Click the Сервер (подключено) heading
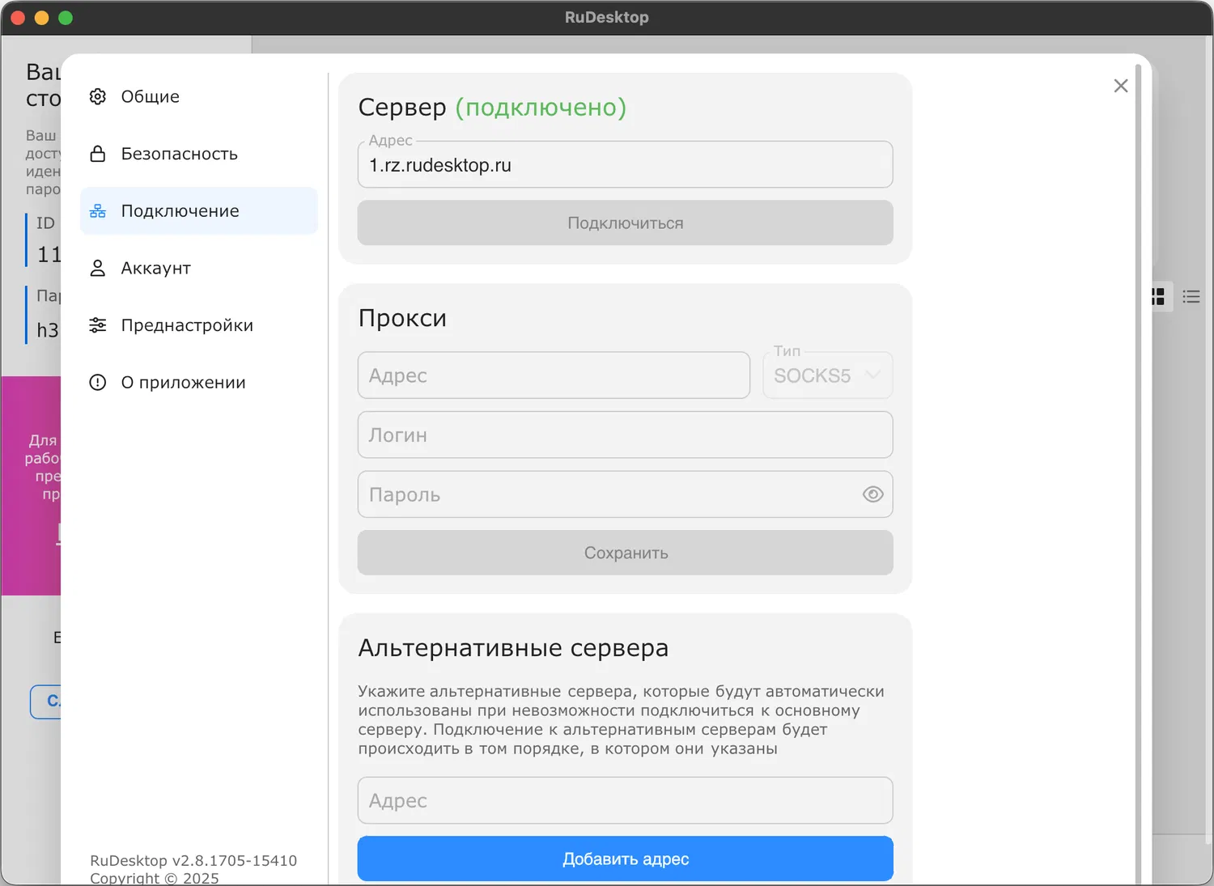 tap(492, 108)
